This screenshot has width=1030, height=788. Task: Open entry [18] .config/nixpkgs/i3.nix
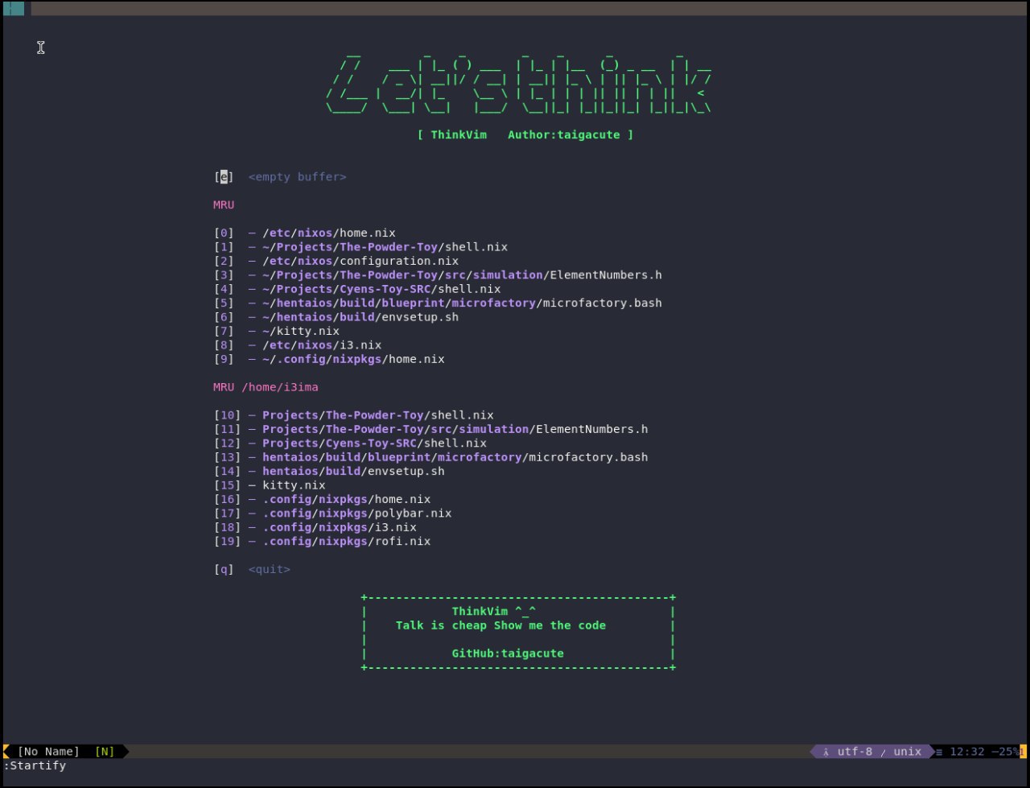click(x=315, y=527)
